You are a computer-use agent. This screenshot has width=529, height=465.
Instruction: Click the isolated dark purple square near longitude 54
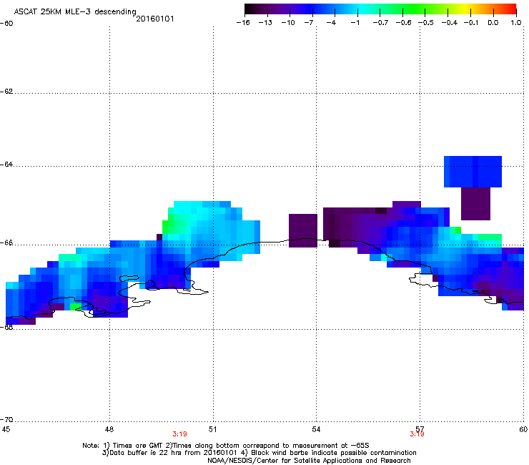click(303, 230)
